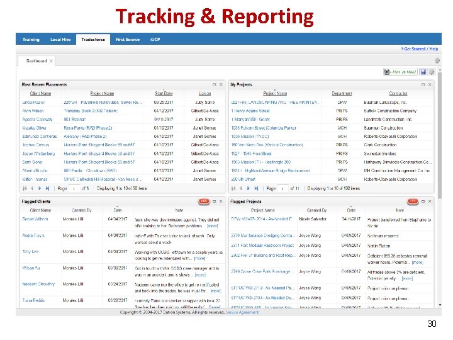Click scrollbar down arrow at bottom right
Screen dimensions: 453x340
pos(440,305)
